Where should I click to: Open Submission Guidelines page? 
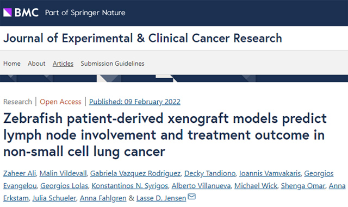point(113,64)
